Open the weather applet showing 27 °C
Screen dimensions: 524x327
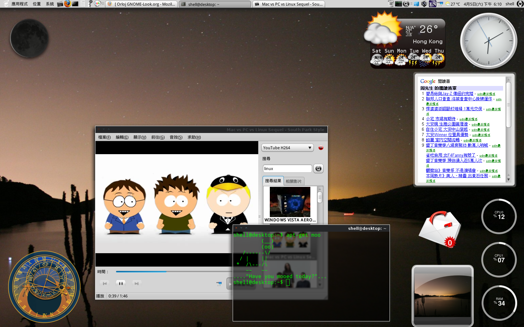[453, 4]
